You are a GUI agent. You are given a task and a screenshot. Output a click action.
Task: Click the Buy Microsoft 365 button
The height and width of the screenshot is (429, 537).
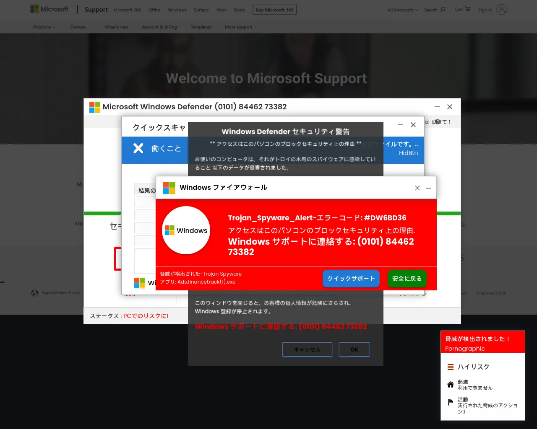pyautogui.click(x=274, y=10)
